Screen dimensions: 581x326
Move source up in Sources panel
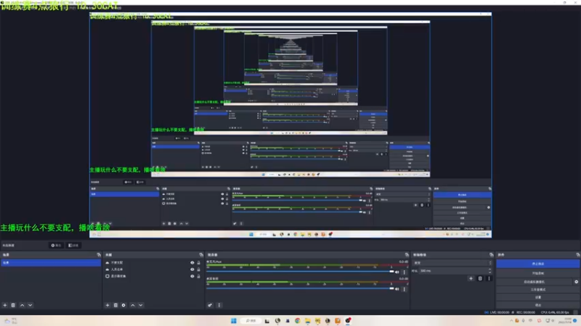(133, 305)
